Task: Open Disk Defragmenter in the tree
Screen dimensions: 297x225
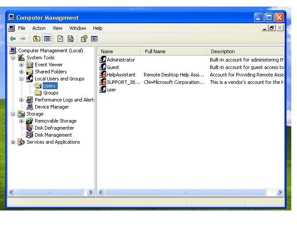Action: click(x=54, y=128)
